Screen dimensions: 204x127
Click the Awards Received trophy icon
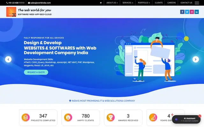[x=111, y=117]
